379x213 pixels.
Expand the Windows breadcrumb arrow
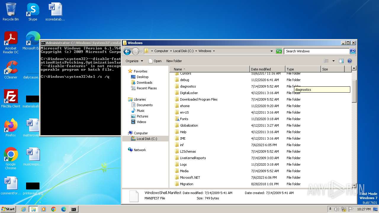[214, 51]
